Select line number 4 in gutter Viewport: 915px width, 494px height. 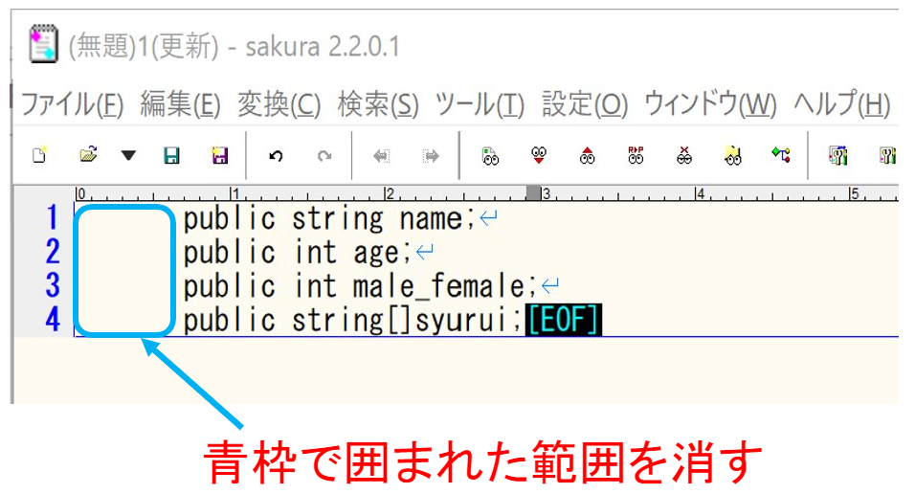53,320
